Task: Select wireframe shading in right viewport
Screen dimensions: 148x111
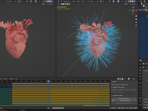Action: [129, 1]
